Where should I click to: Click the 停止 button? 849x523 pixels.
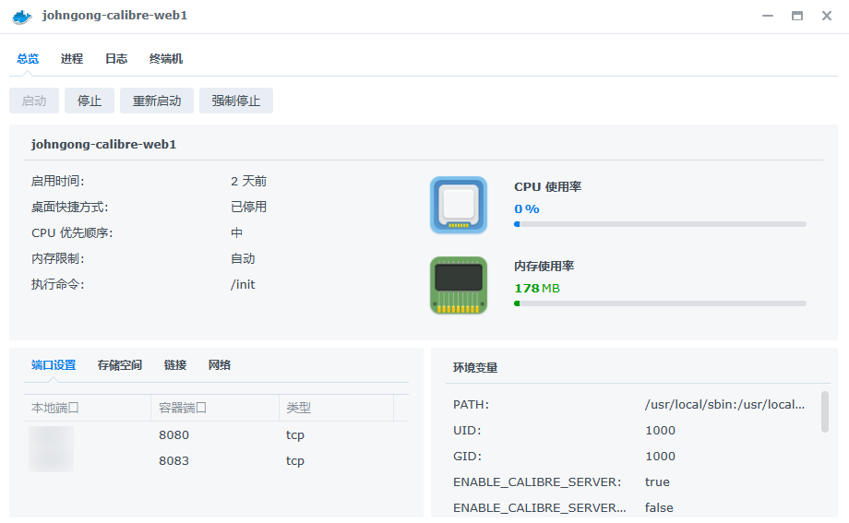coord(90,101)
